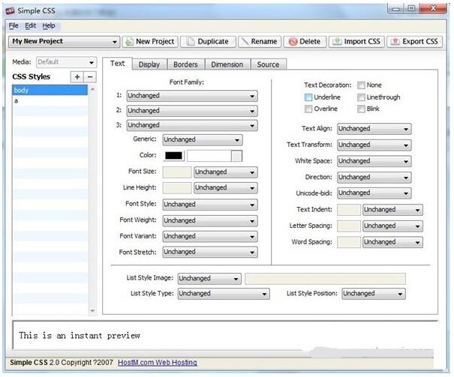Click the Simple CSS title bar icon
This screenshot has height=377, width=454.
pos(11,11)
